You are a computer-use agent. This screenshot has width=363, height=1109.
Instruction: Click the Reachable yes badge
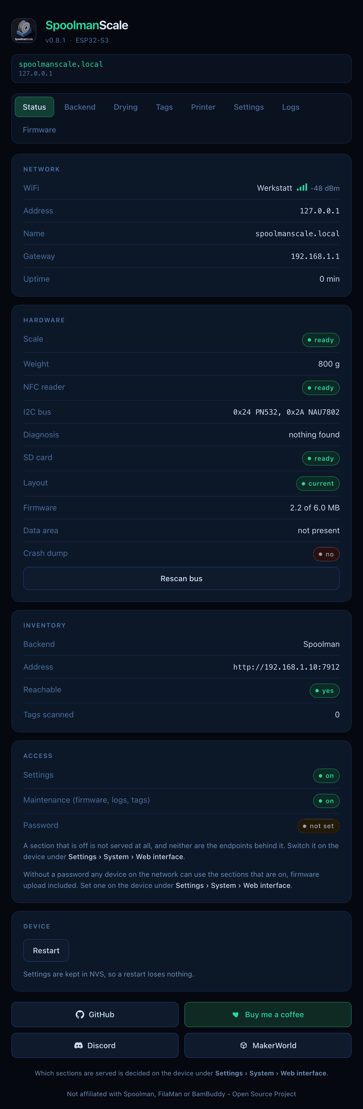point(325,691)
